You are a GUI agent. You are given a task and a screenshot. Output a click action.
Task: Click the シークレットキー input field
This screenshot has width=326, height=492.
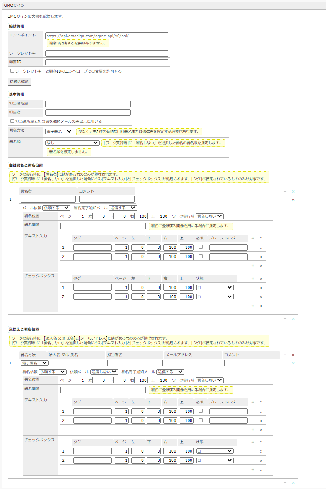click(x=106, y=53)
